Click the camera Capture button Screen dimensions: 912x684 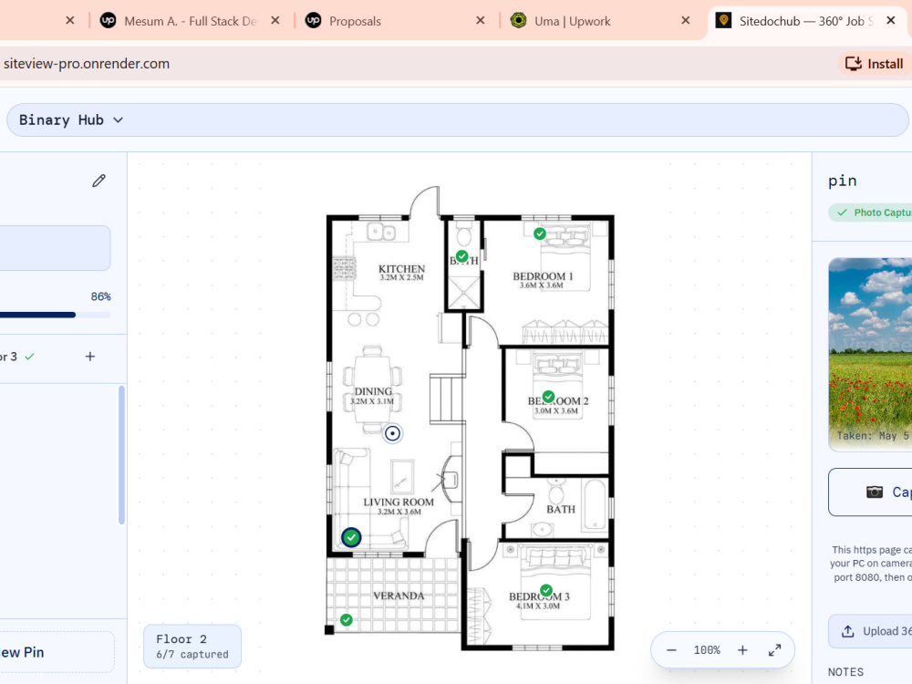870,492
